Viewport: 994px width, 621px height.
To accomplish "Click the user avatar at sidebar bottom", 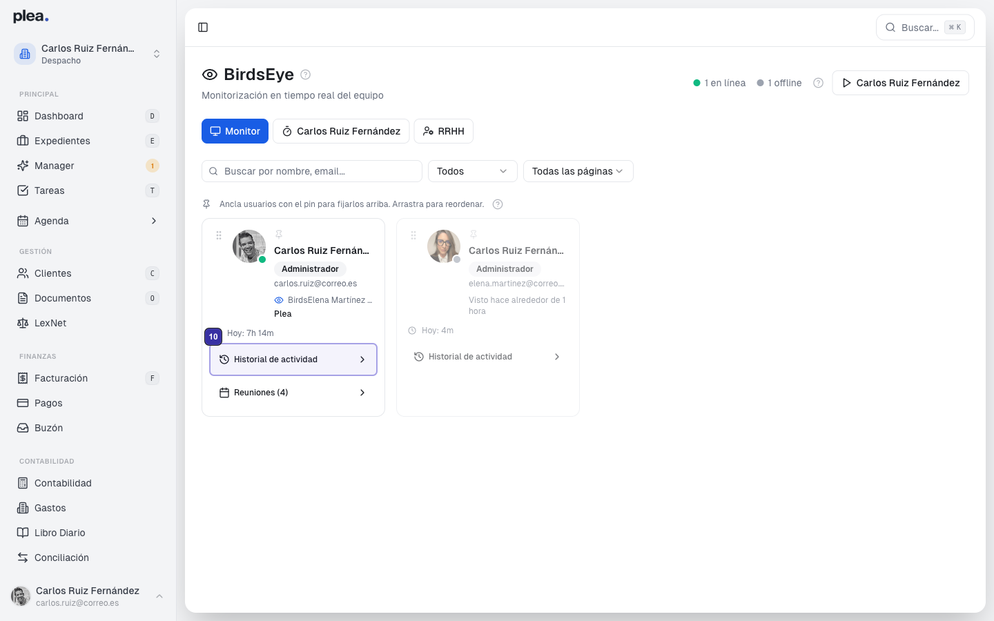I will 21,596.
